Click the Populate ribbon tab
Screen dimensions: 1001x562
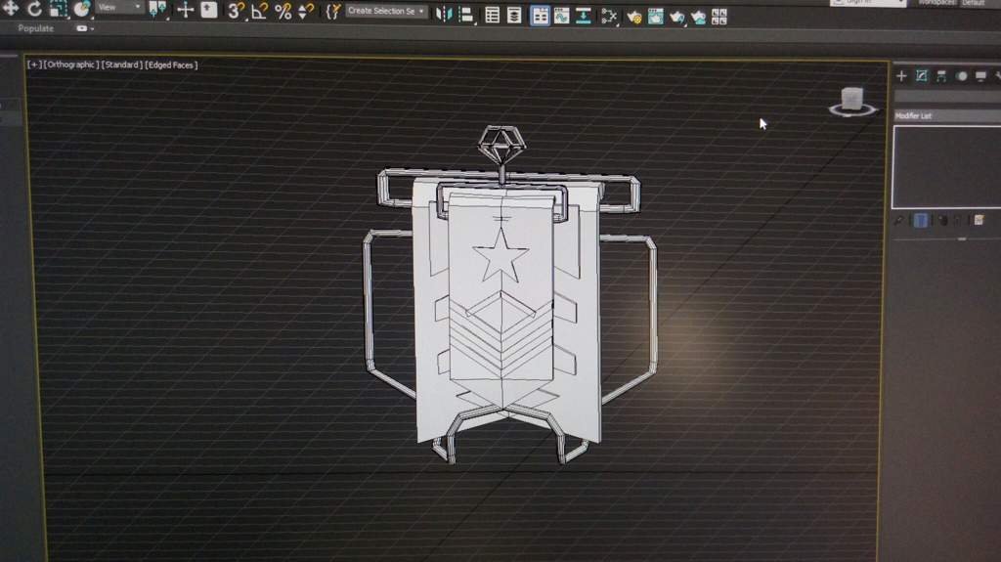(36, 28)
